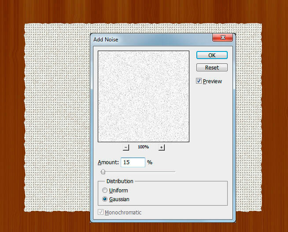The image size is (288, 232).
Task: Click the Amount label
Action: click(108, 162)
